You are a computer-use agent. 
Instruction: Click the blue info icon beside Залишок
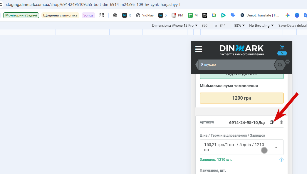pos(281,160)
